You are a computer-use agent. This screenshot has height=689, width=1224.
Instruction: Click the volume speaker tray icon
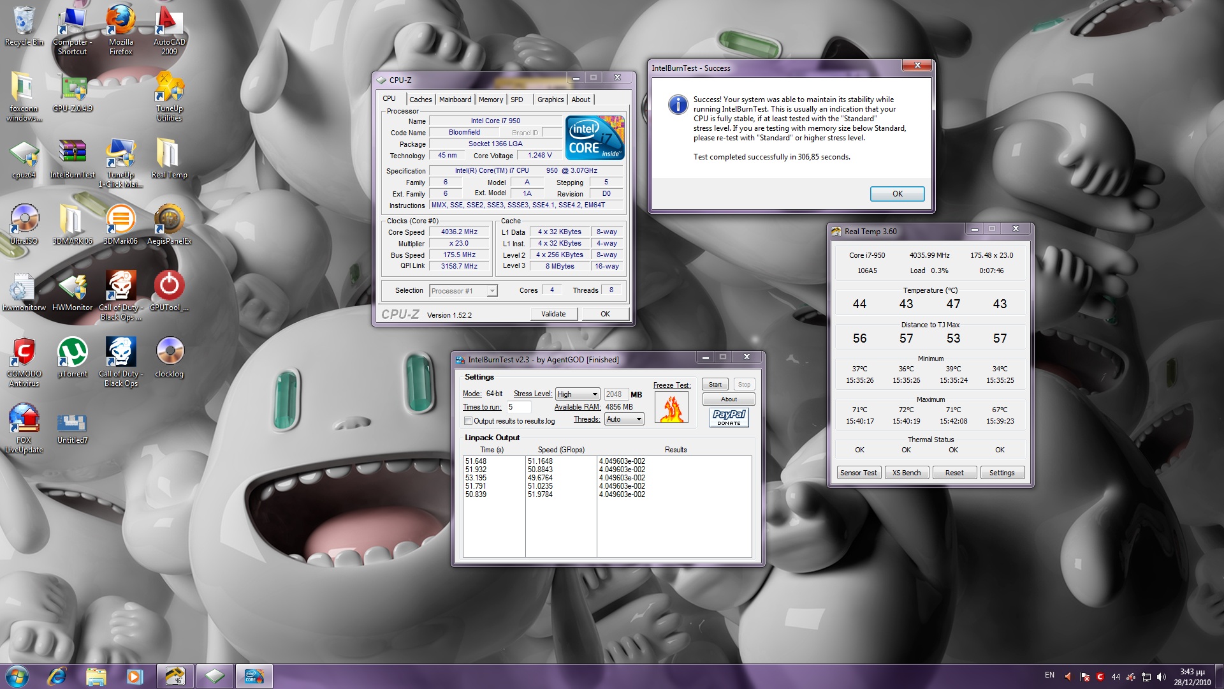tap(1161, 677)
